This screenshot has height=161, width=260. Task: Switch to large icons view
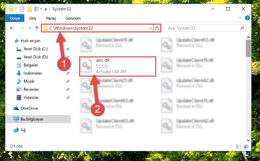pyautogui.click(x=246, y=146)
